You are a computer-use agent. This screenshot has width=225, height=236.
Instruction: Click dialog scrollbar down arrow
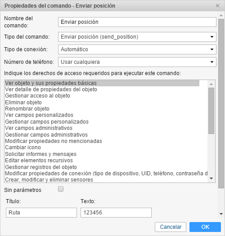click(221, 214)
